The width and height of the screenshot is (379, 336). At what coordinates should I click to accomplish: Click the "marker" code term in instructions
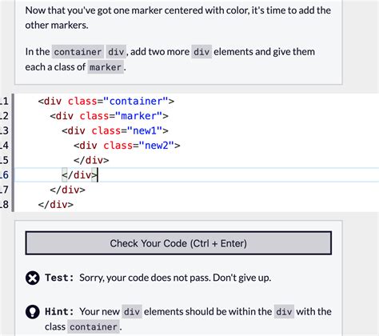click(x=106, y=67)
